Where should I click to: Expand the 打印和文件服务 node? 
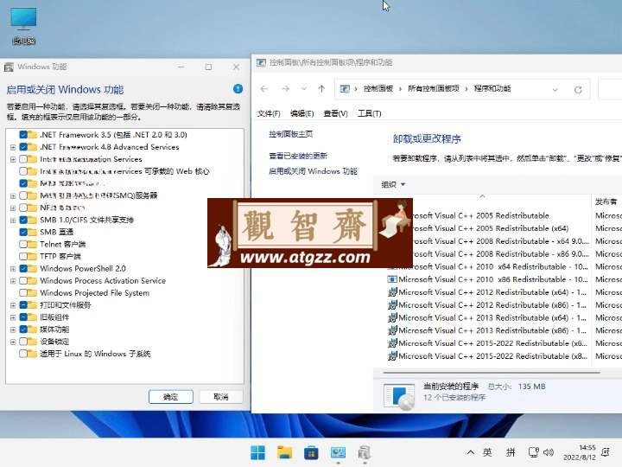coord(13,305)
